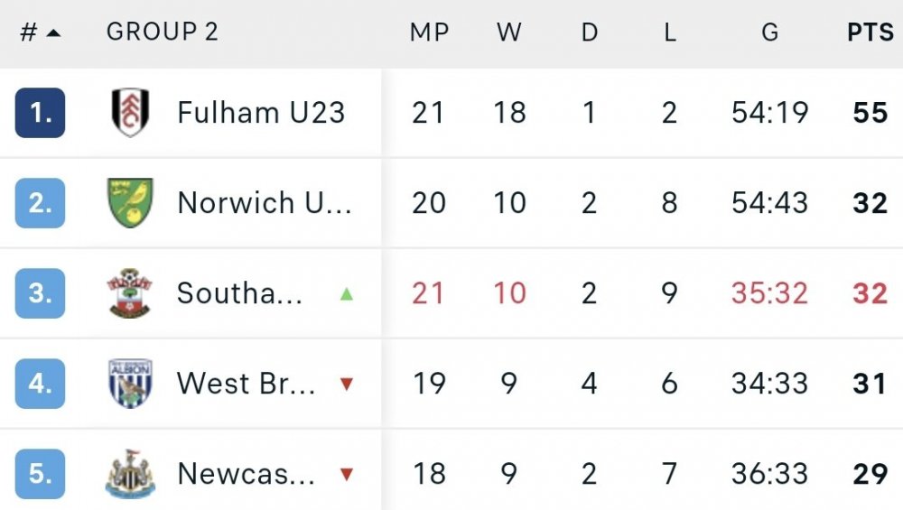Click the GROUP 2 header label
This screenshot has height=510, width=903.
click(163, 32)
